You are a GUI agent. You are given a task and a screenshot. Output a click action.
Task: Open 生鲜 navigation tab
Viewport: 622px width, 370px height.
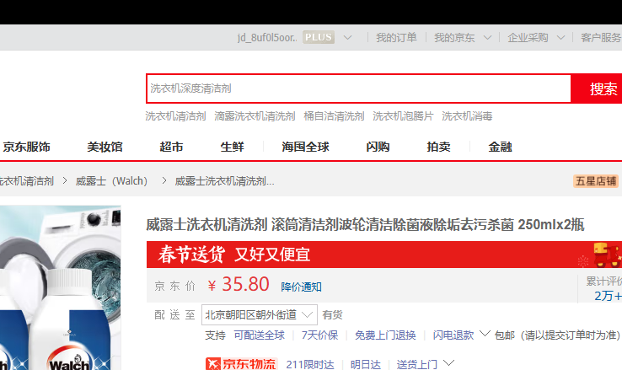pos(232,147)
